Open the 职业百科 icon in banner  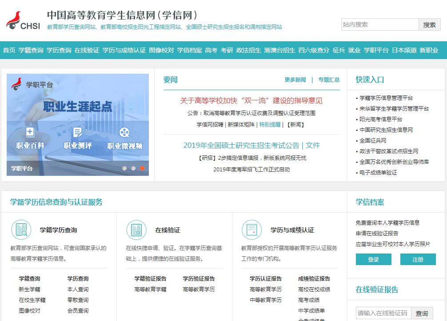(30, 132)
